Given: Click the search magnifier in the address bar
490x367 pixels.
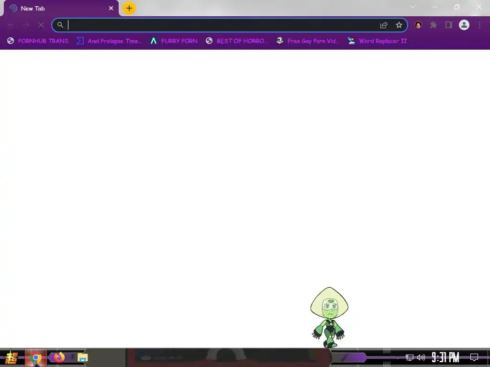Looking at the screenshot, I should click(x=60, y=25).
